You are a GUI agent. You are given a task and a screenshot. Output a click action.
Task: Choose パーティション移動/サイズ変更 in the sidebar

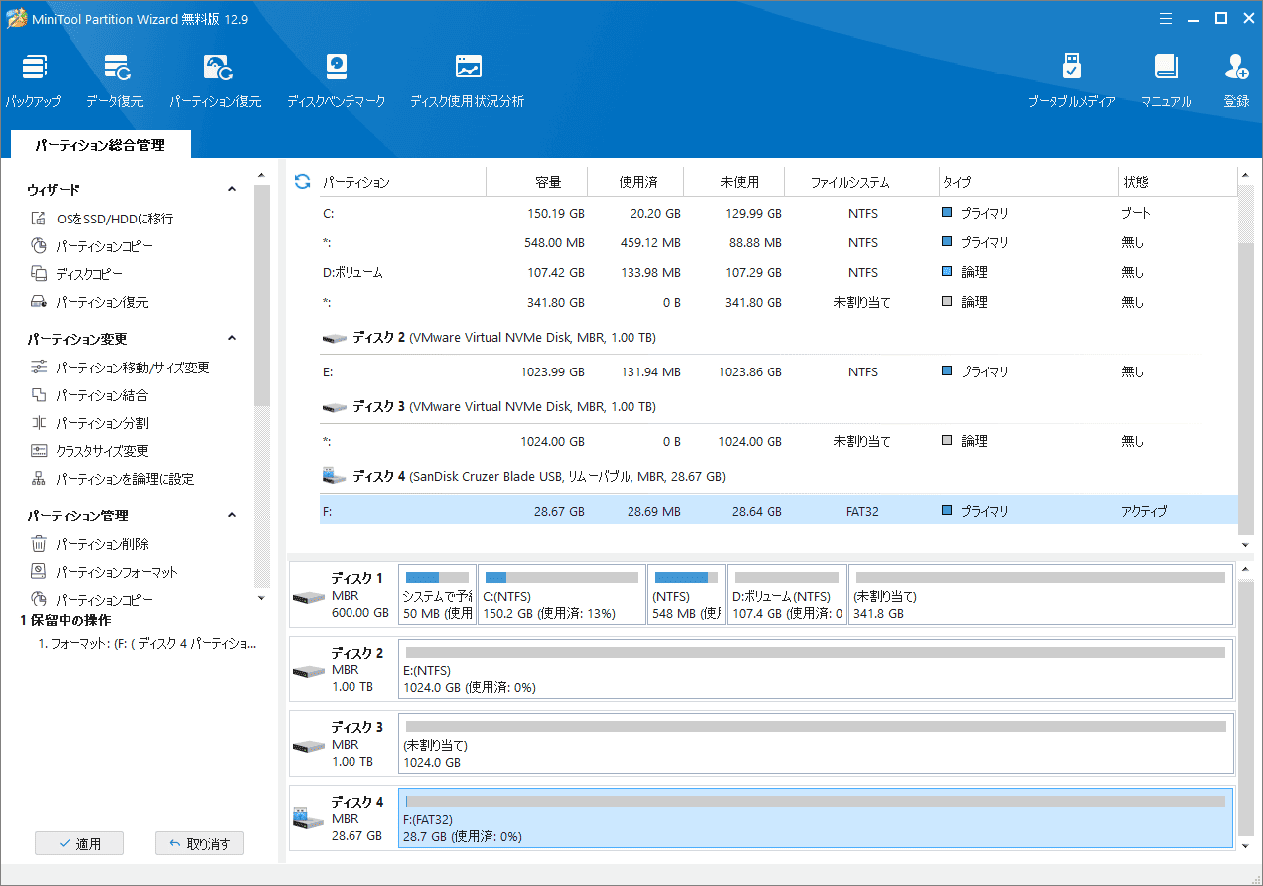(119, 368)
